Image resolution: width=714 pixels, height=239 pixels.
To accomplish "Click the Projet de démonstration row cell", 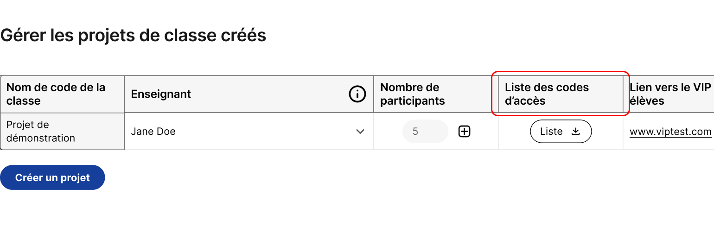I will 62,132.
